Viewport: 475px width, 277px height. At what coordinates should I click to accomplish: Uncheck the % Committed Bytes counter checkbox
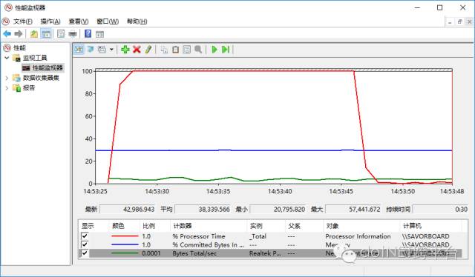85,244
